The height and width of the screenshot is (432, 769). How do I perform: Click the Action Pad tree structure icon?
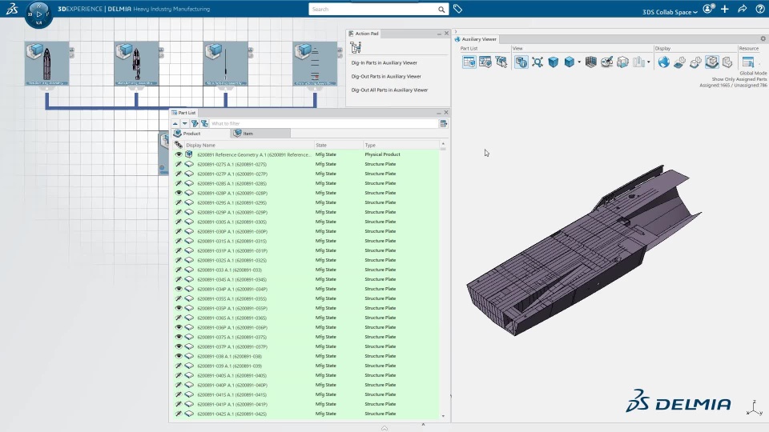pyautogui.click(x=356, y=47)
